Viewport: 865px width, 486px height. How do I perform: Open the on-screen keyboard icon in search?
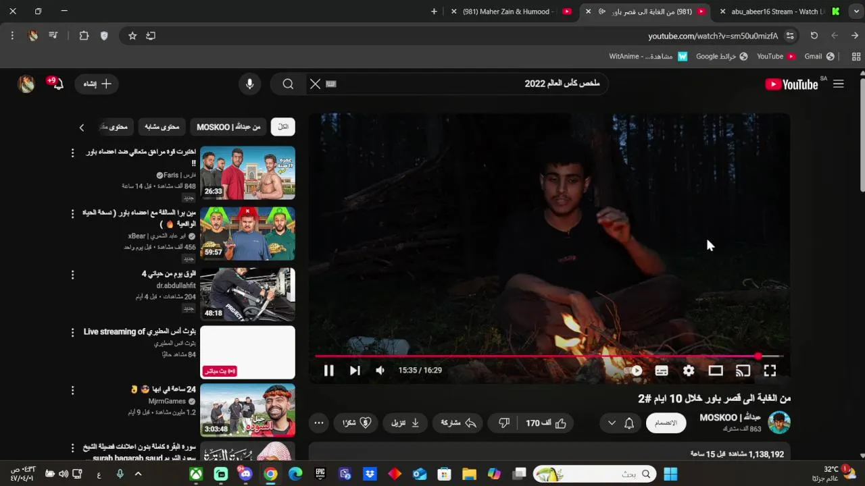331,84
